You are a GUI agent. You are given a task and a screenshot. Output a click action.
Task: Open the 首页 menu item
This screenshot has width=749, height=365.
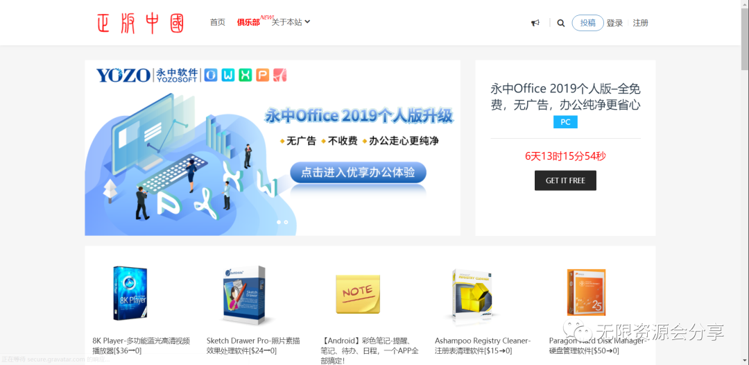pos(217,22)
